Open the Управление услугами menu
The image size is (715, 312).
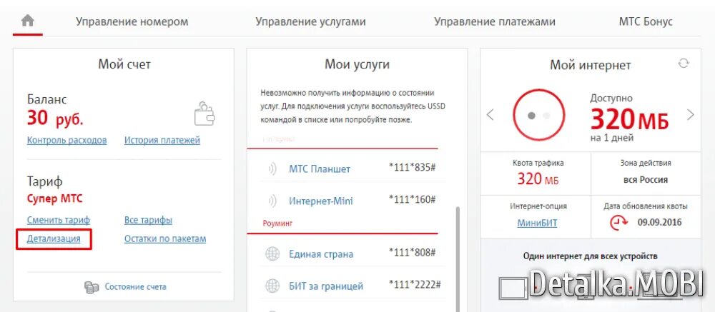click(310, 21)
